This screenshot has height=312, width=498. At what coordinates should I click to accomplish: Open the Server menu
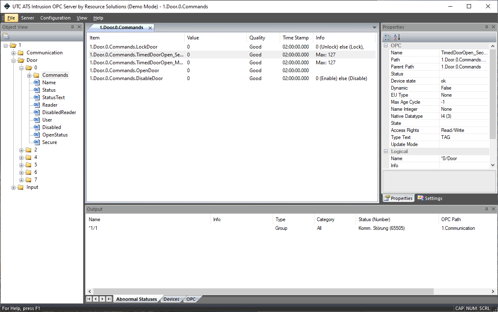pyautogui.click(x=28, y=18)
